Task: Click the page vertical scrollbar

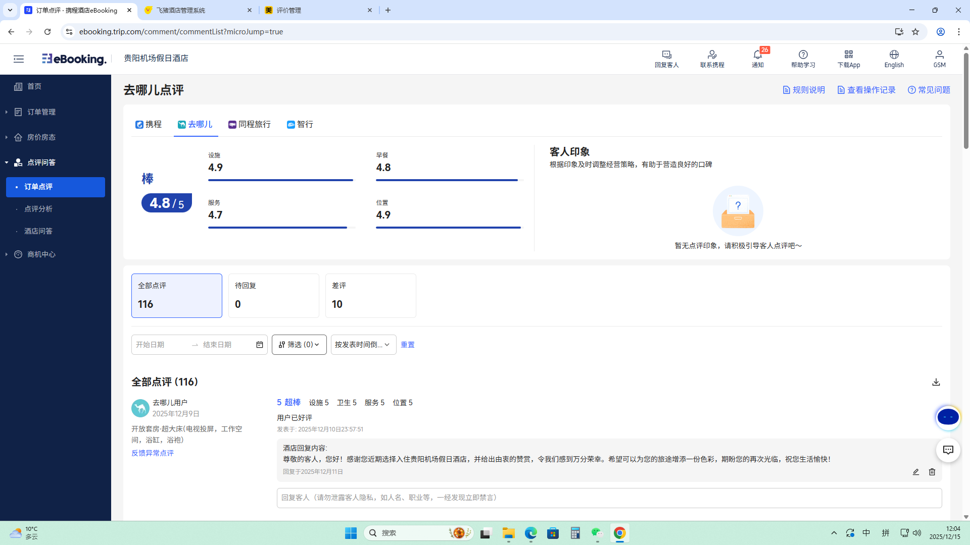Action: coord(966,101)
